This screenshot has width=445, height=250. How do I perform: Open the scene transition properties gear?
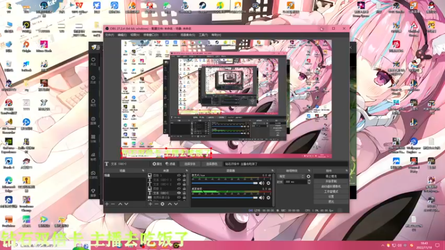pos(309,176)
